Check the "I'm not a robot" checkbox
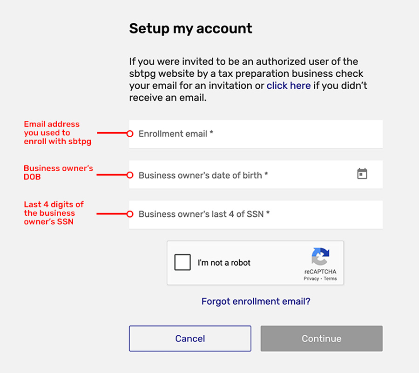 [x=182, y=262]
